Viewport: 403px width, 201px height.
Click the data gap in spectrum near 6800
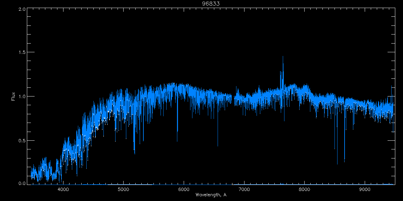tap(233, 98)
